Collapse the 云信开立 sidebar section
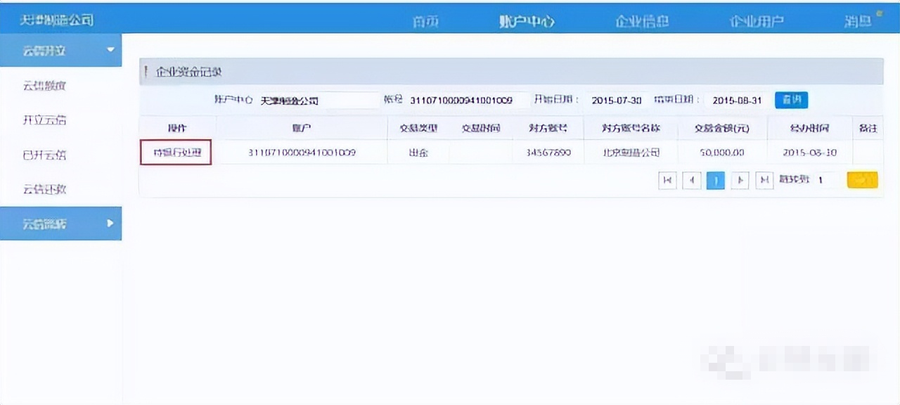 [x=60, y=51]
